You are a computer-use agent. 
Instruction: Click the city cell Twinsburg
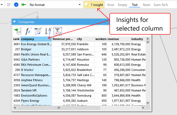(85, 96)
